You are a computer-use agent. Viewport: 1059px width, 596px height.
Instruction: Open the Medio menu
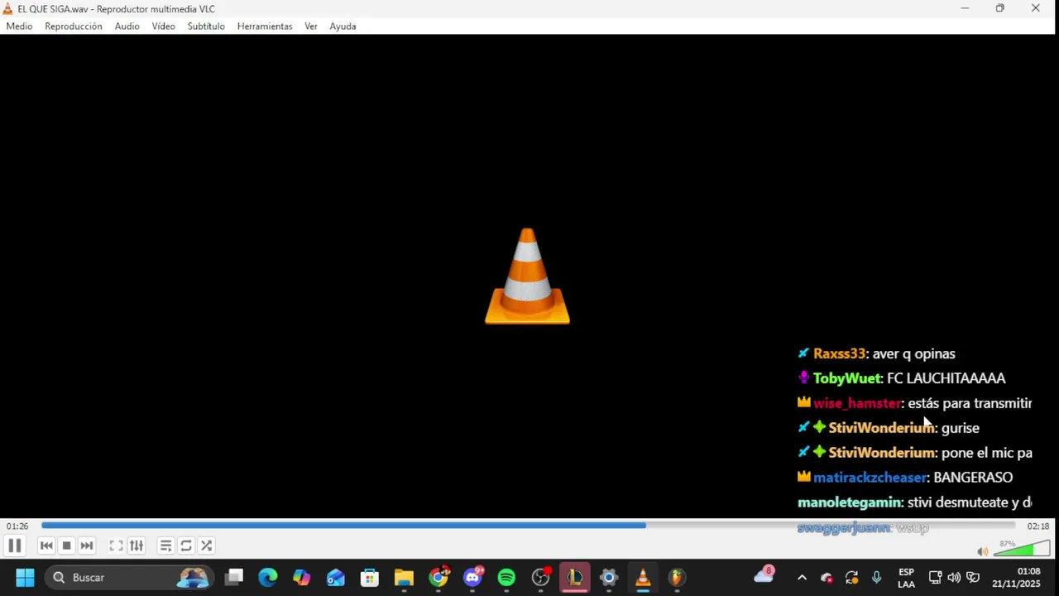(x=19, y=26)
